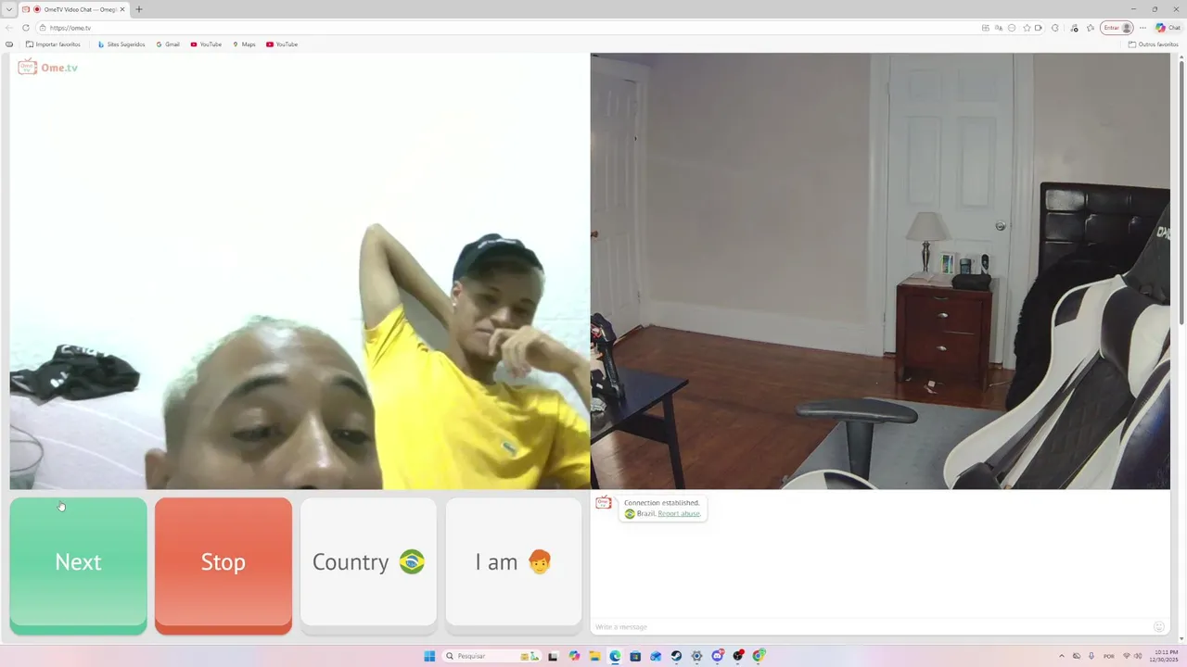1187x667 pixels.
Task: Click the Wi-Fi network tray icon
Action: pyautogui.click(x=1127, y=656)
